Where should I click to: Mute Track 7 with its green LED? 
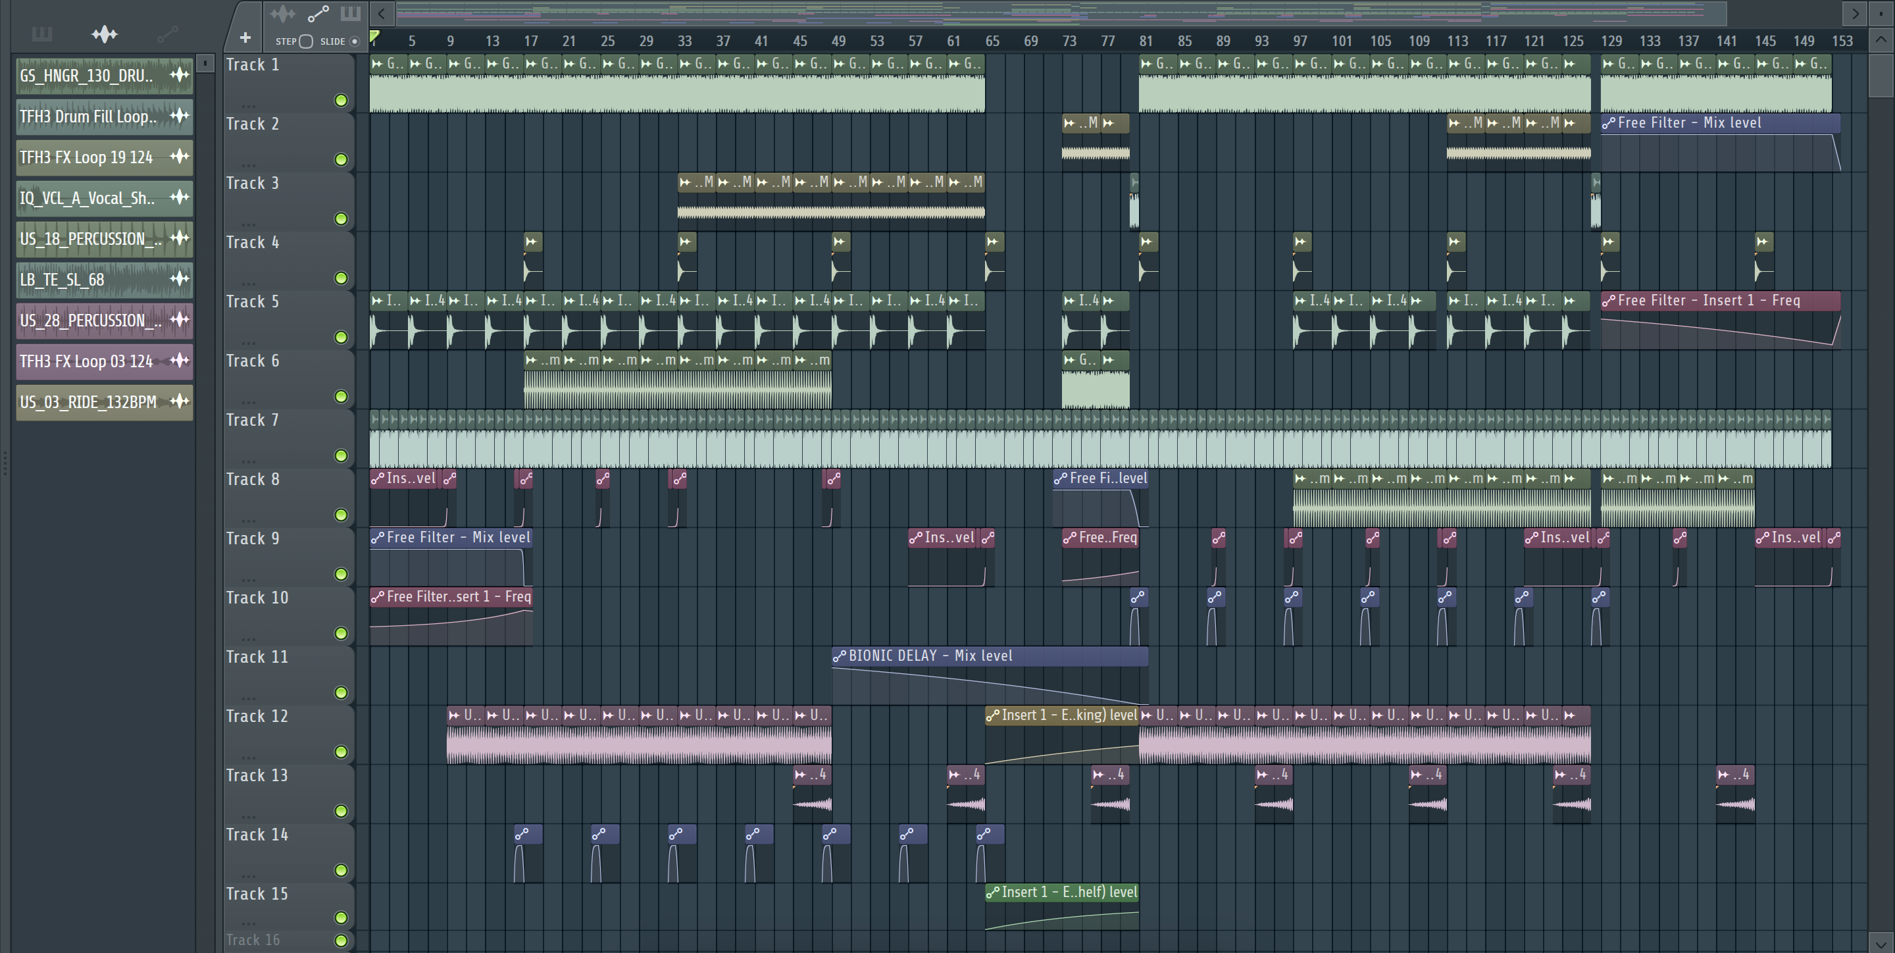341,455
